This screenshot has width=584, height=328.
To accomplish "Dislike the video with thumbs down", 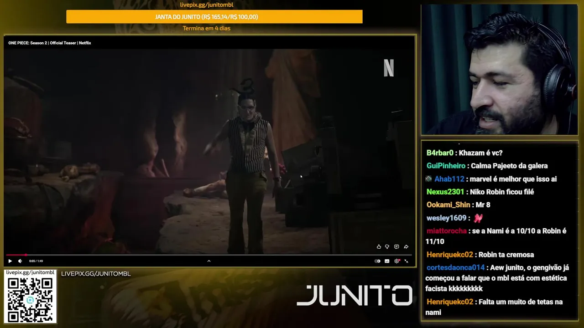I will (x=387, y=247).
